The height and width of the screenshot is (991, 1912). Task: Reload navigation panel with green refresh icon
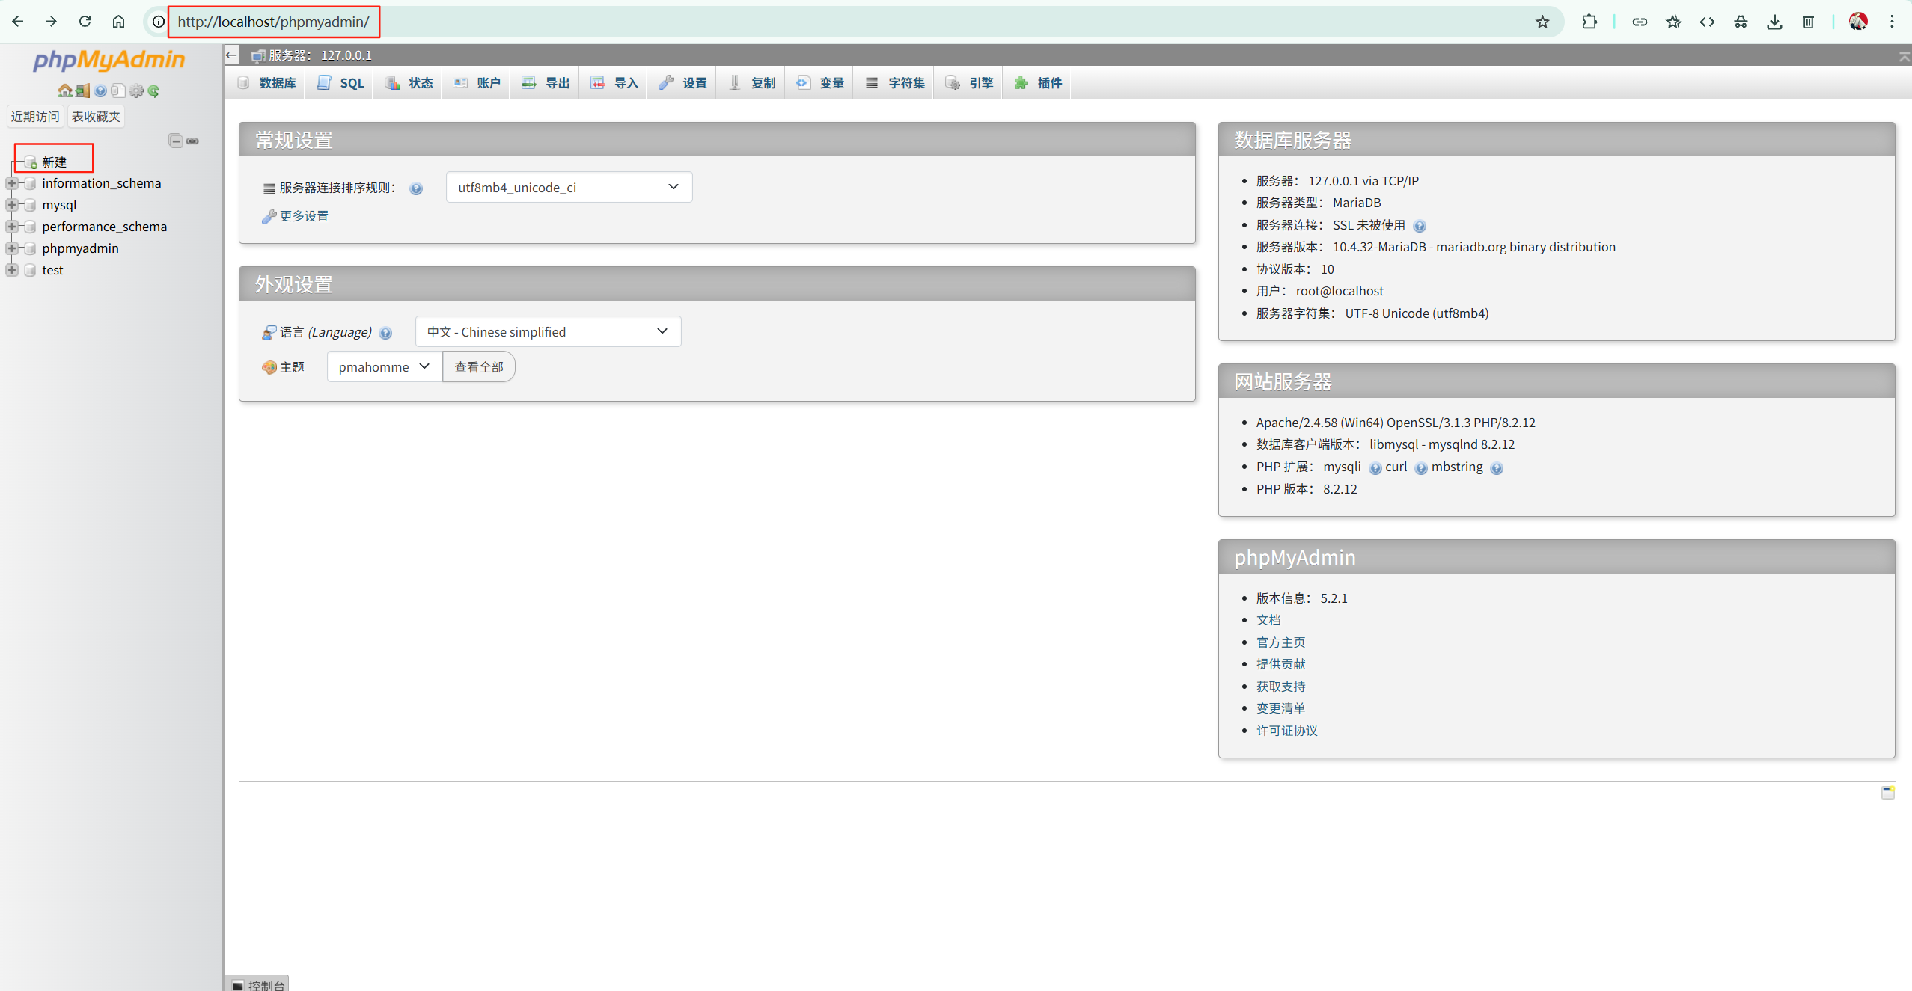[x=153, y=91]
